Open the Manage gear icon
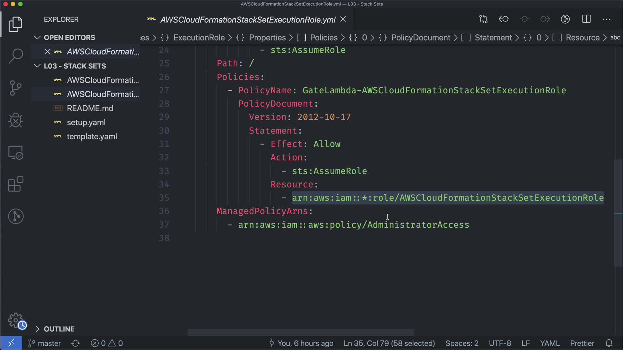 tap(16, 320)
